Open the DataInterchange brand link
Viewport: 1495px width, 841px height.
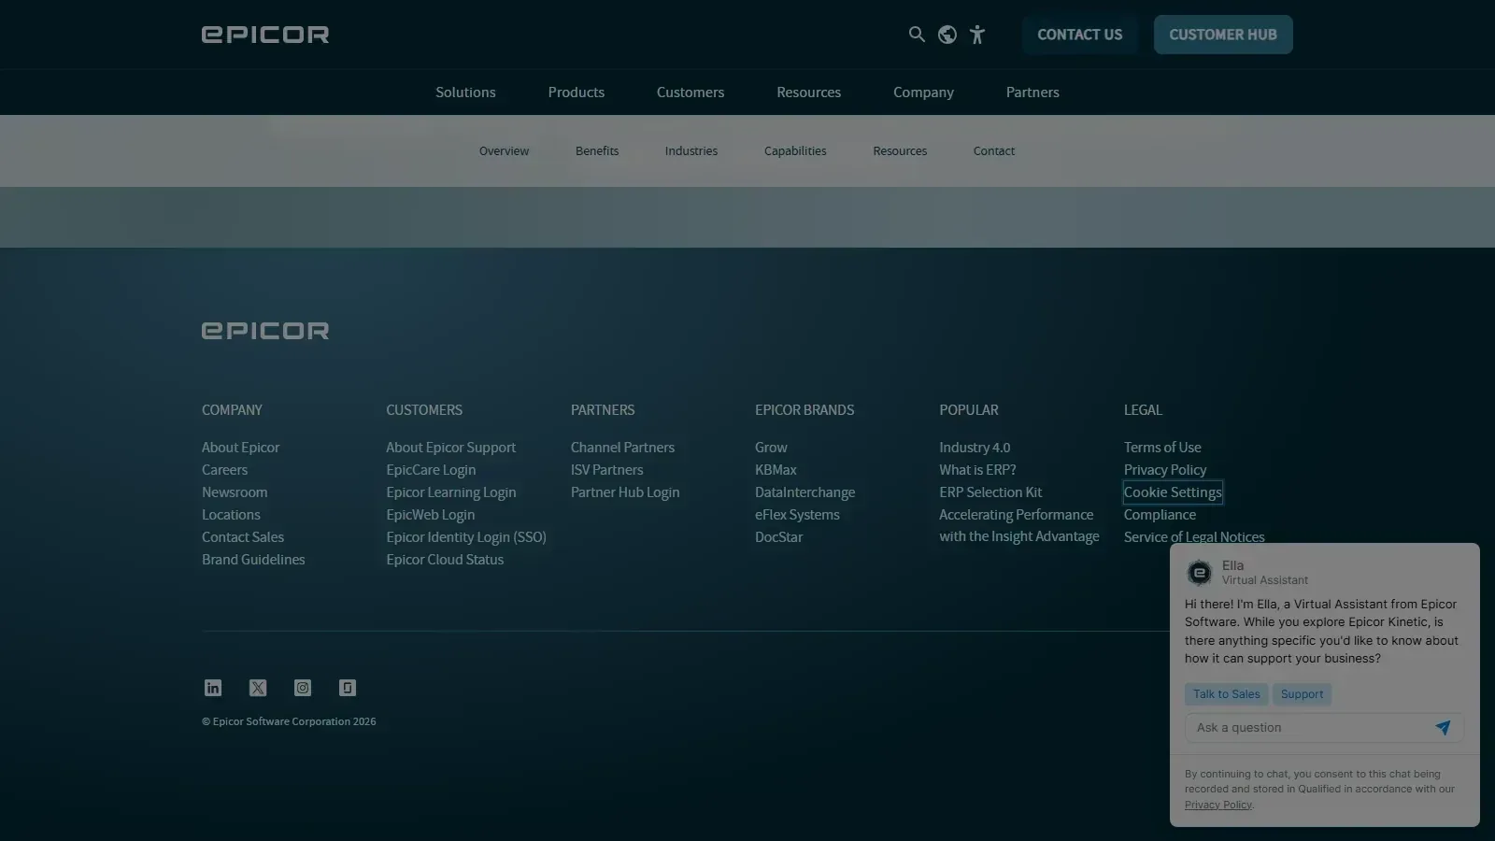click(x=804, y=492)
